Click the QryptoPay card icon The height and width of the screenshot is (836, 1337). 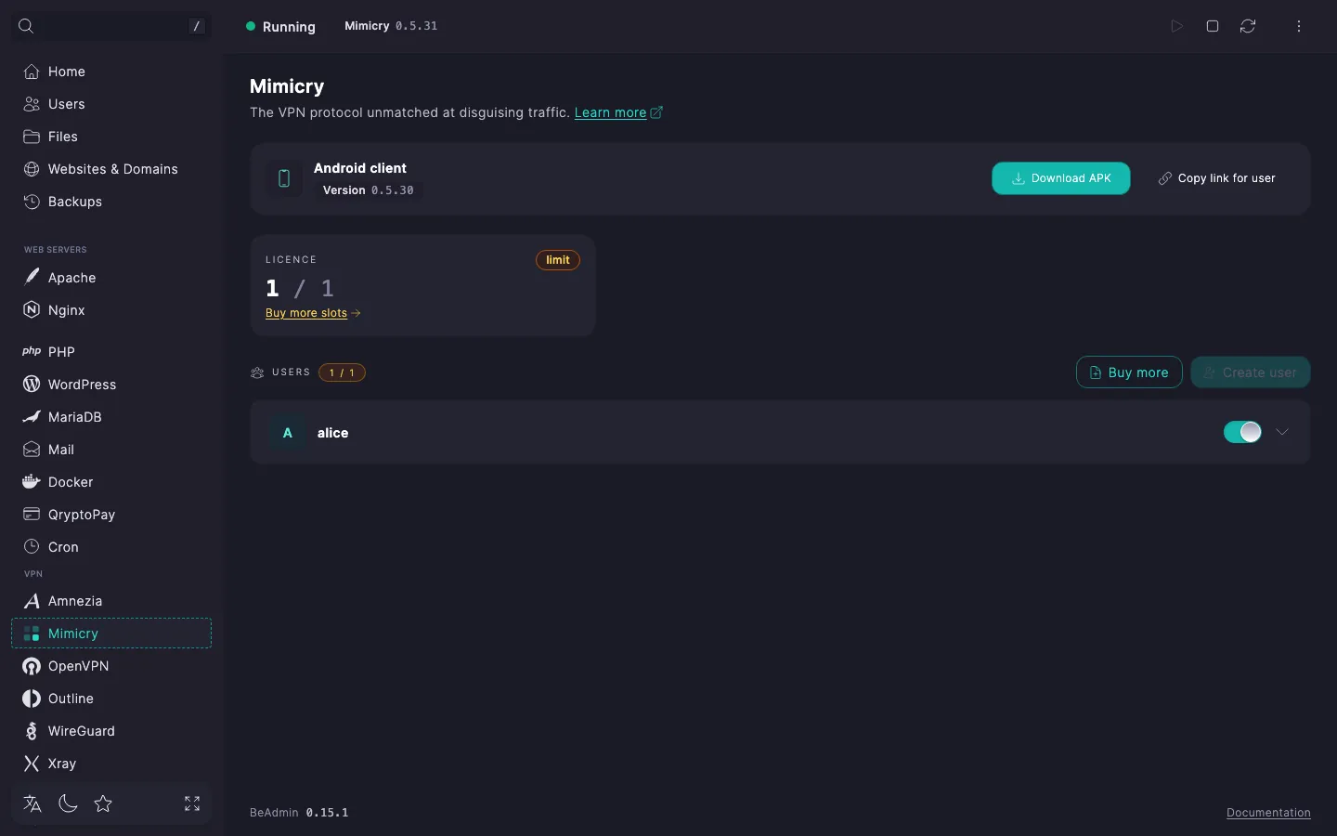[32, 515]
